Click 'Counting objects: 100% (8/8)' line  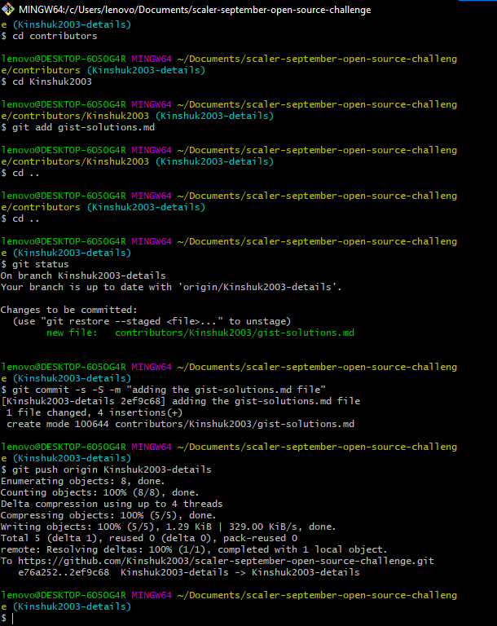pyautogui.click(x=99, y=492)
